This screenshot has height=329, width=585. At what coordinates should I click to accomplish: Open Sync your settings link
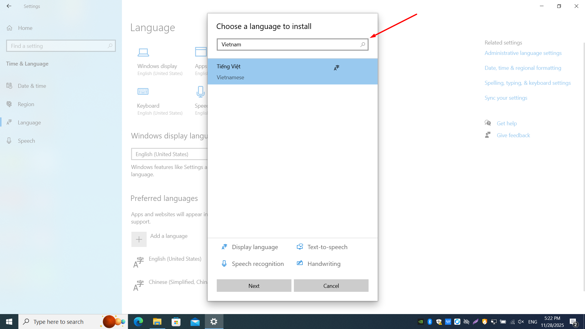pyautogui.click(x=506, y=98)
